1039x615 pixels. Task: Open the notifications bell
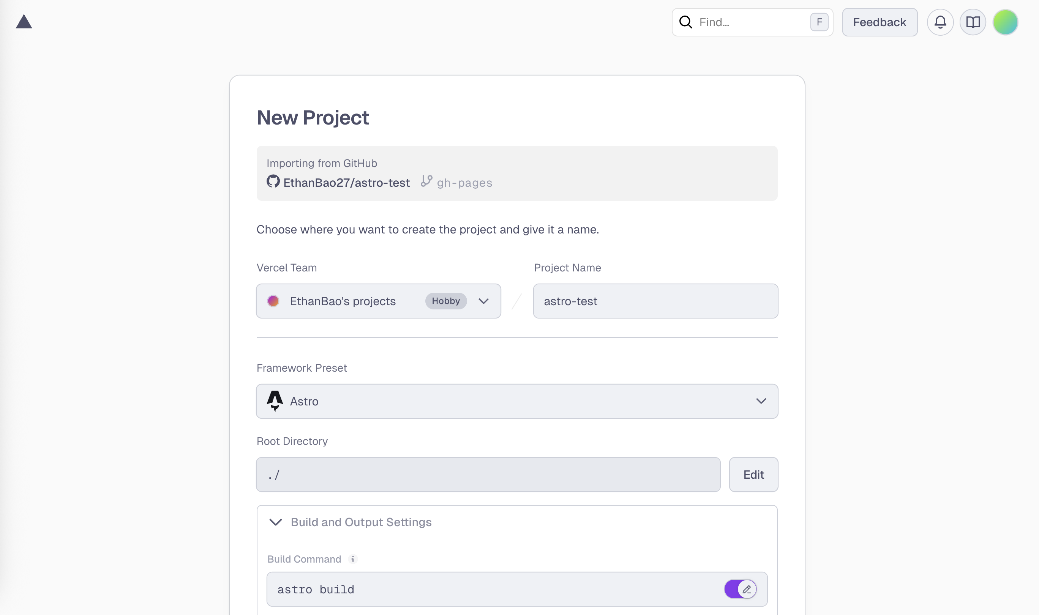tap(940, 22)
